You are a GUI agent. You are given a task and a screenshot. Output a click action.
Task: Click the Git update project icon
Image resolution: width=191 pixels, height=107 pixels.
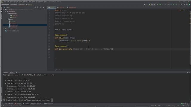pyautogui.click(x=171, y=4)
